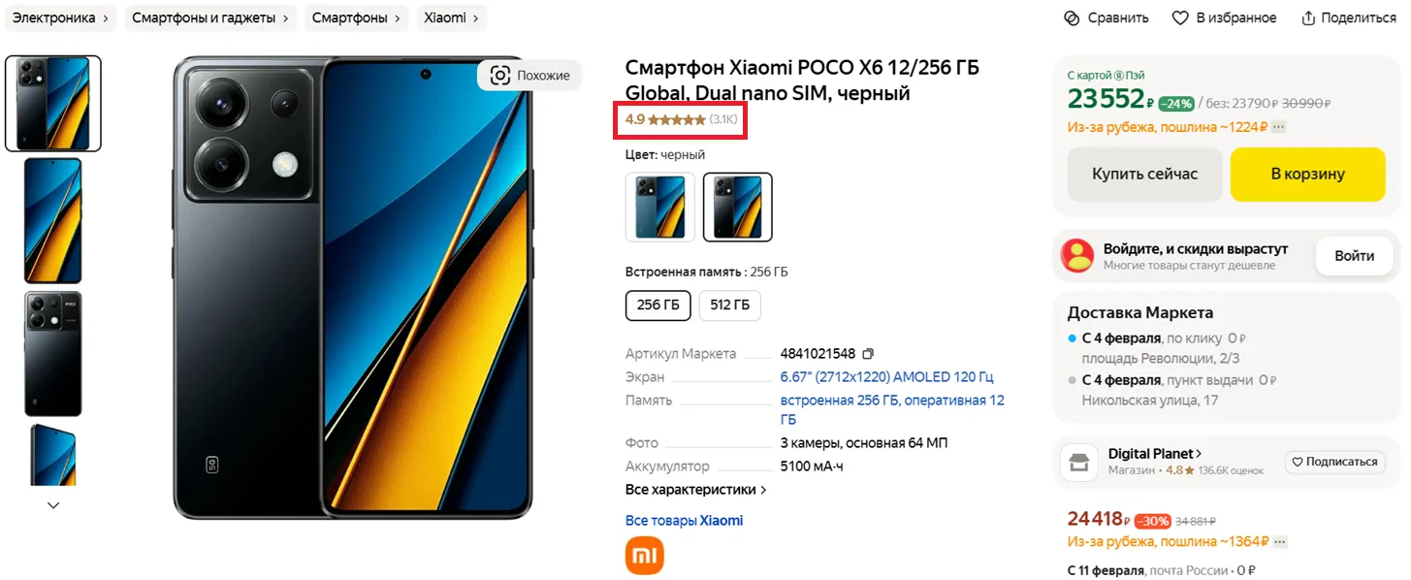Choose the blue color variant
This screenshot has height=580, width=1411.
[x=659, y=207]
